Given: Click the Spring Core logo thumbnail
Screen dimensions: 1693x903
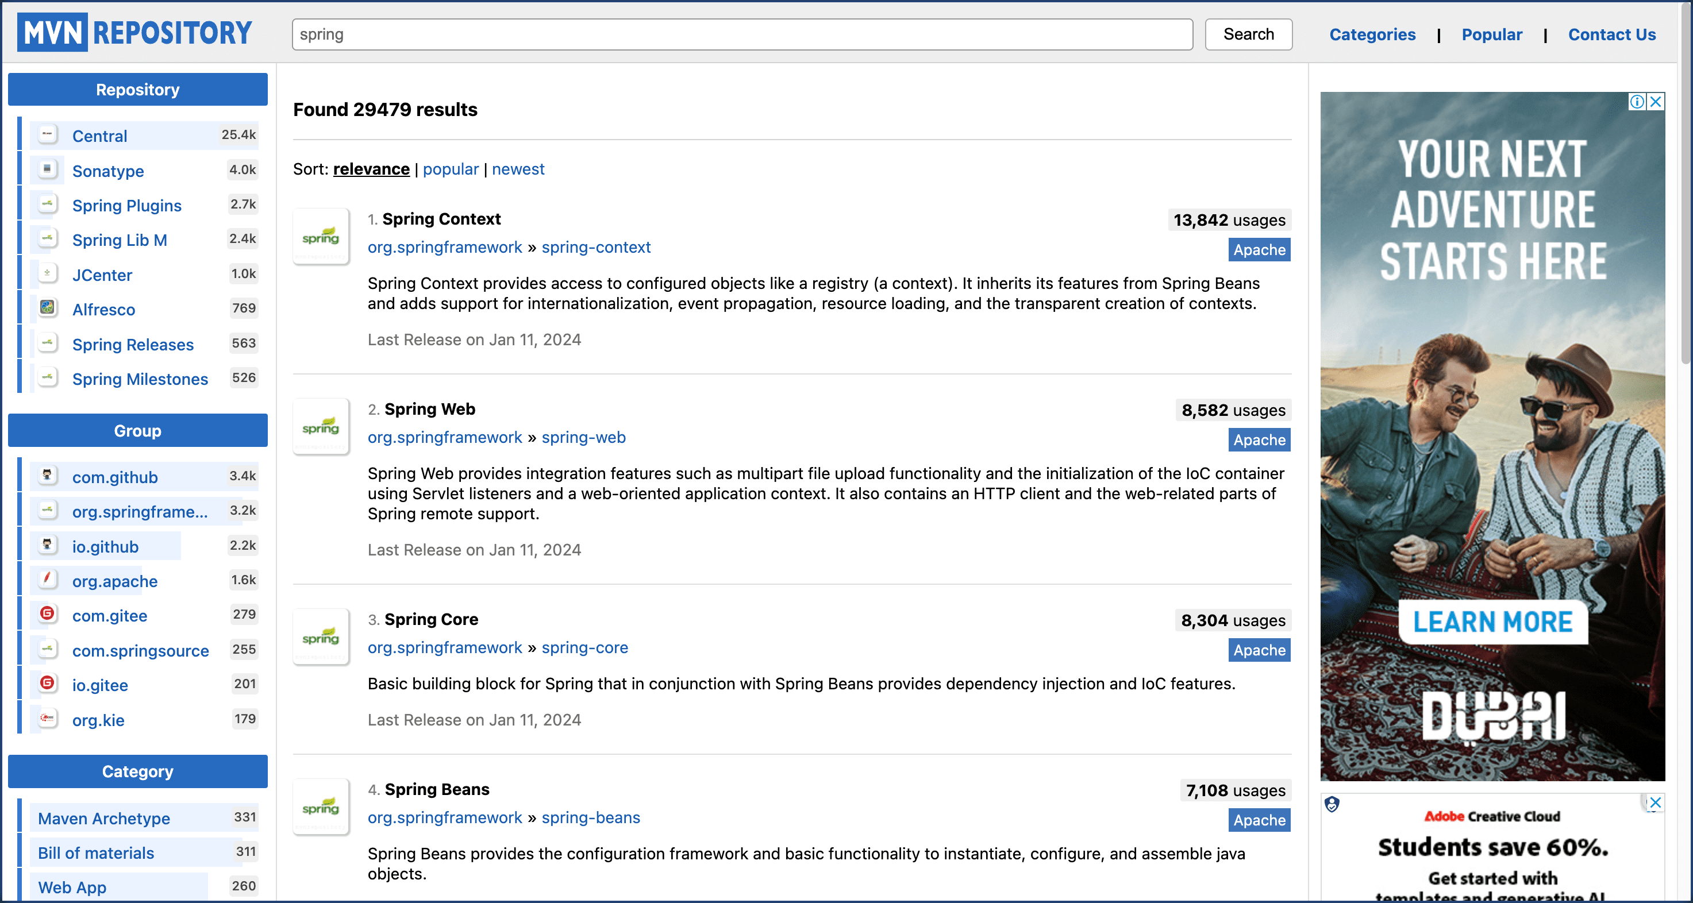Looking at the screenshot, I should (321, 636).
